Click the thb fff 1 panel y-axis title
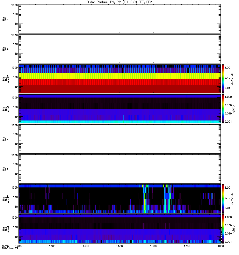The image size is (239, 255). (6, 19)
